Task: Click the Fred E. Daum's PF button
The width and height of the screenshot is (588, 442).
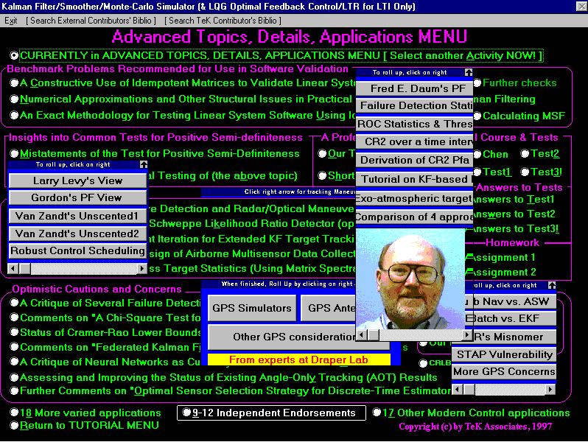Action: [x=414, y=88]
